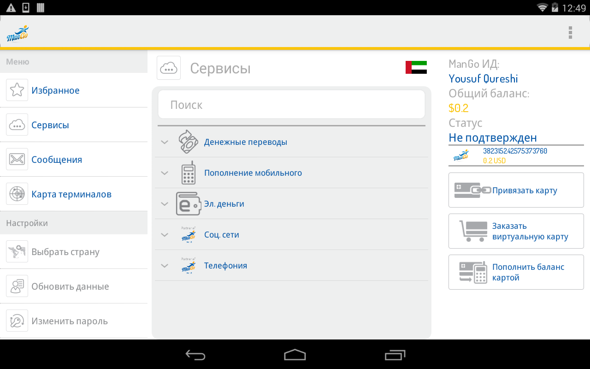Tap the Заказать виртуальную карту button label

click(530, 231)
